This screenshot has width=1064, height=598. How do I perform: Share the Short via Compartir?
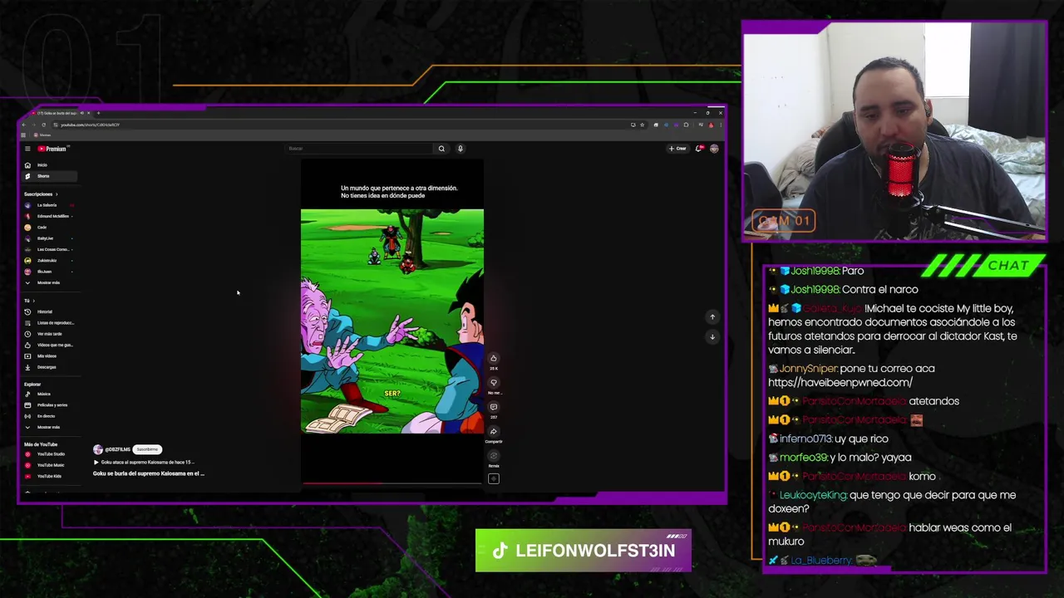tap(493, 432)
